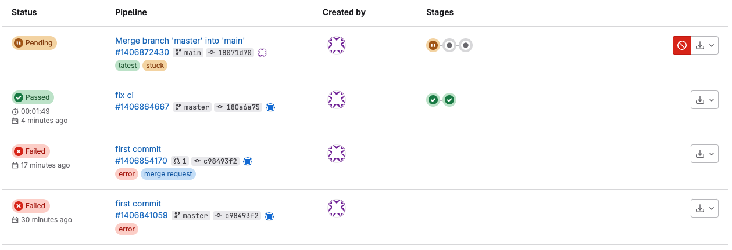Click the main branch reference
Viewport: 732px width, 250px height.
coord(188,53)
